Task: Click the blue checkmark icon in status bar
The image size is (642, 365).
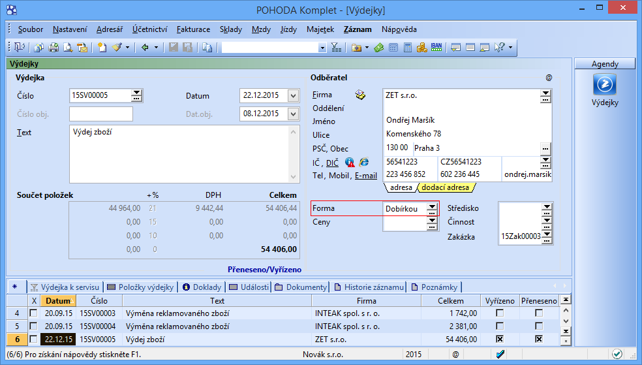Action: click(x=500, y=354)
